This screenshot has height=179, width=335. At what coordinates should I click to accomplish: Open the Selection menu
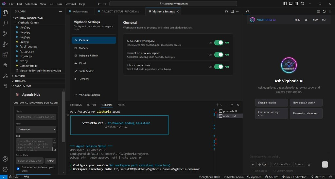click(x=31, y=4)
